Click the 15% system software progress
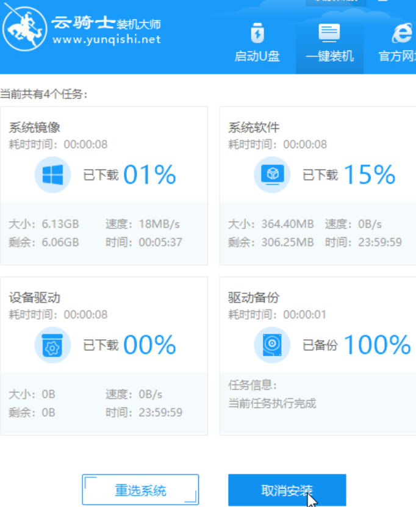Viewport: 416px width, 507px height. 369,175
